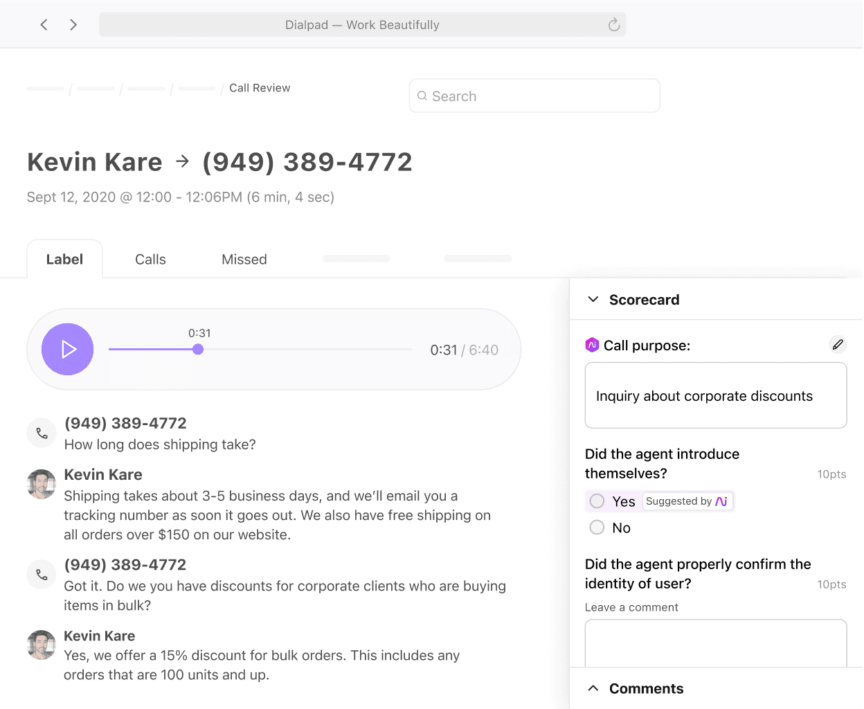
Task: Click the Leave a comment text field
Action: tap(715, 644)
